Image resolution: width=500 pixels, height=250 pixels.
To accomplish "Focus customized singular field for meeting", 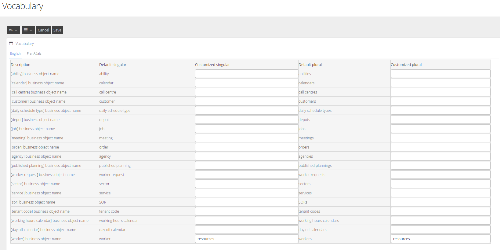I will tap(247, 138).
